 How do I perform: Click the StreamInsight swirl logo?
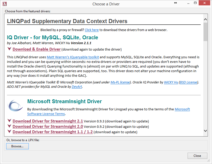tap(15, 106)
